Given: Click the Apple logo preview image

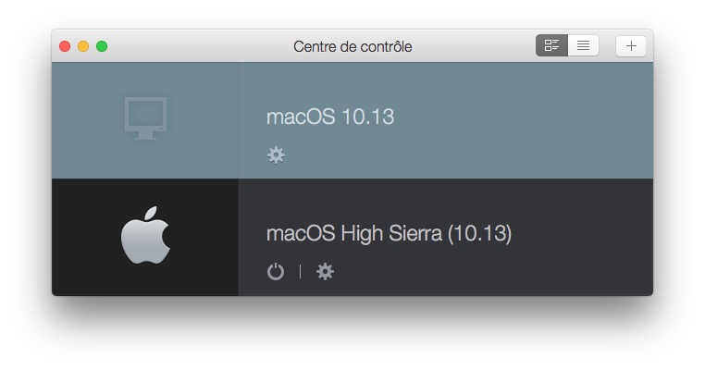Looking at the screenshot, I should tap(145, 235).
